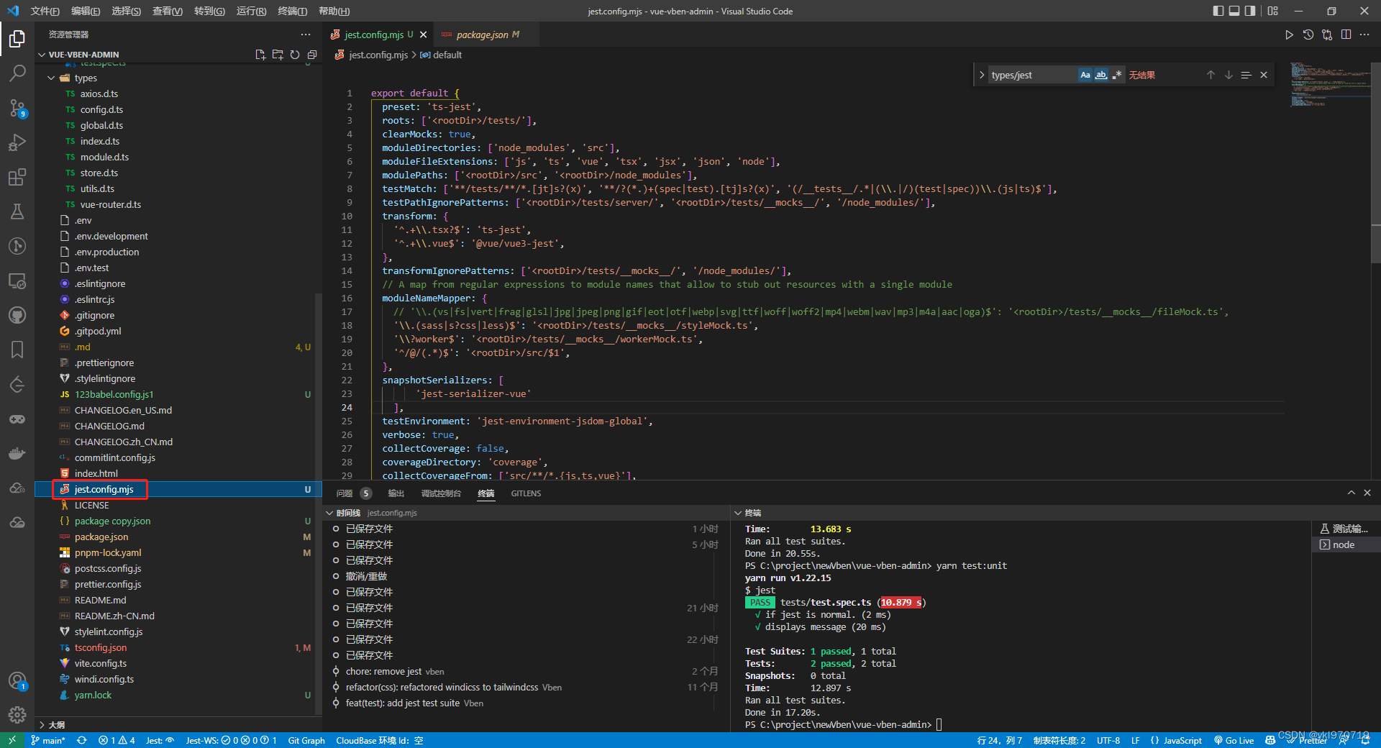The height and width of the screenshot is (748, 1381).
Task: Close the find widget
Action: tap(1264, 75)
